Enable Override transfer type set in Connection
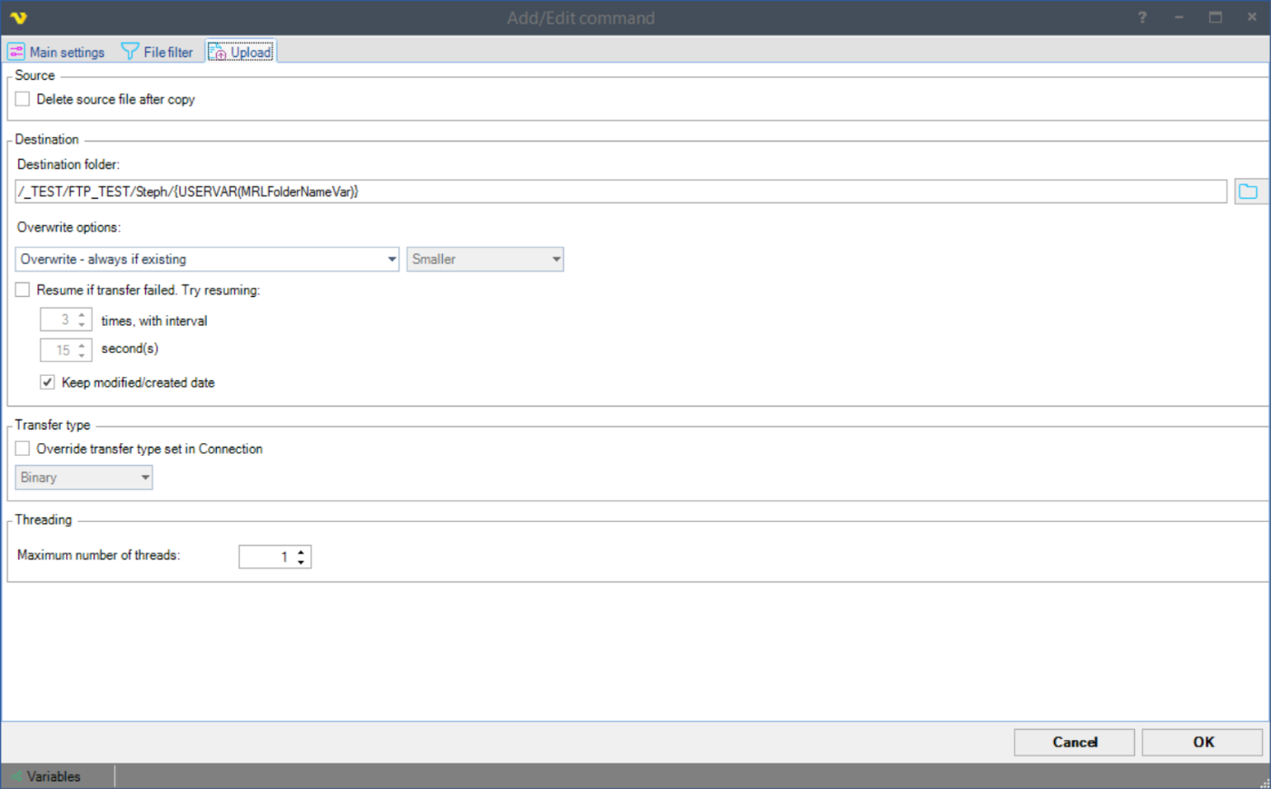 [x=23, y=449]
